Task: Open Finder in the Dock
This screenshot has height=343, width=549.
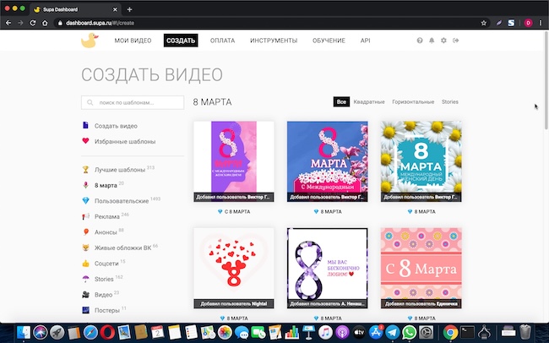Action: 24,332
